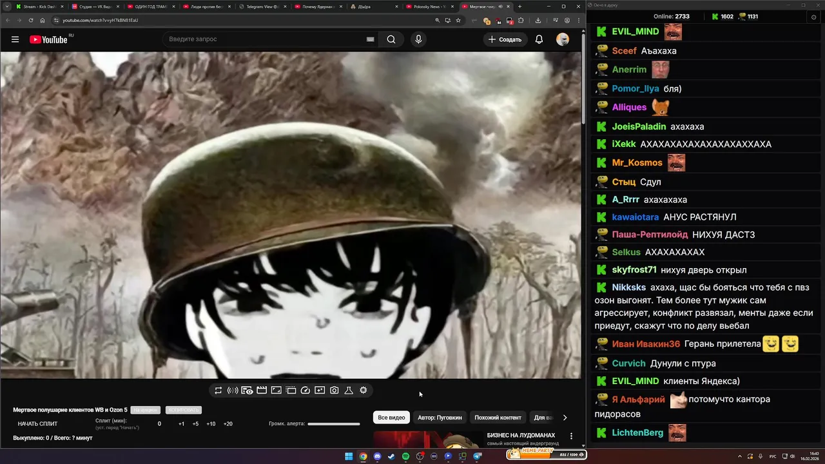
Task: Take a screenshot with the camera icon
Action: tap(335, 391)
